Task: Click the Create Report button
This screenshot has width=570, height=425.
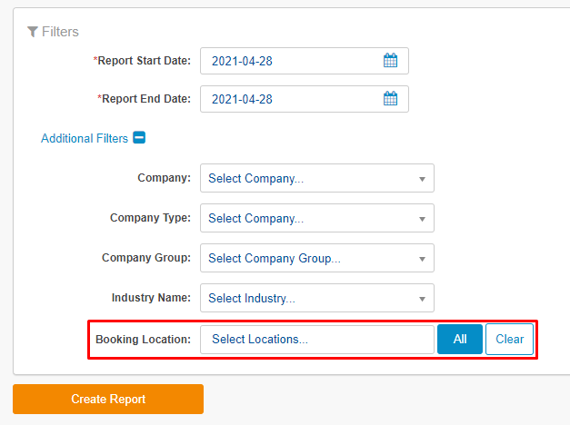Action: 108,399
